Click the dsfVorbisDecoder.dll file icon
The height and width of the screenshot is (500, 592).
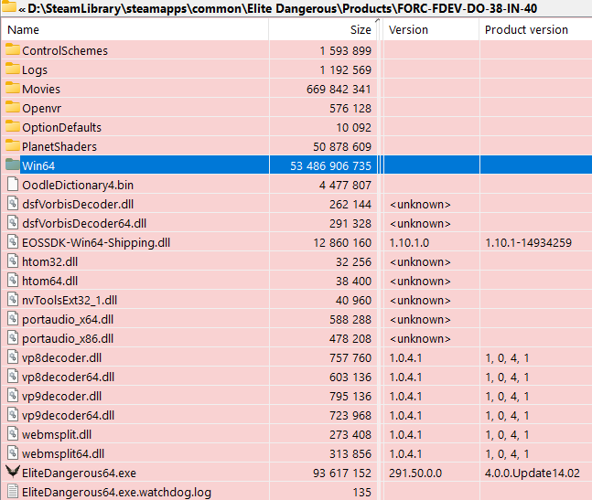pos(13,204)
